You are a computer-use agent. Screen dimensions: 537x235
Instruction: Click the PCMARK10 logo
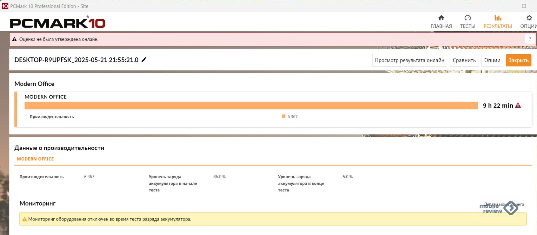(x=57, y=22)
